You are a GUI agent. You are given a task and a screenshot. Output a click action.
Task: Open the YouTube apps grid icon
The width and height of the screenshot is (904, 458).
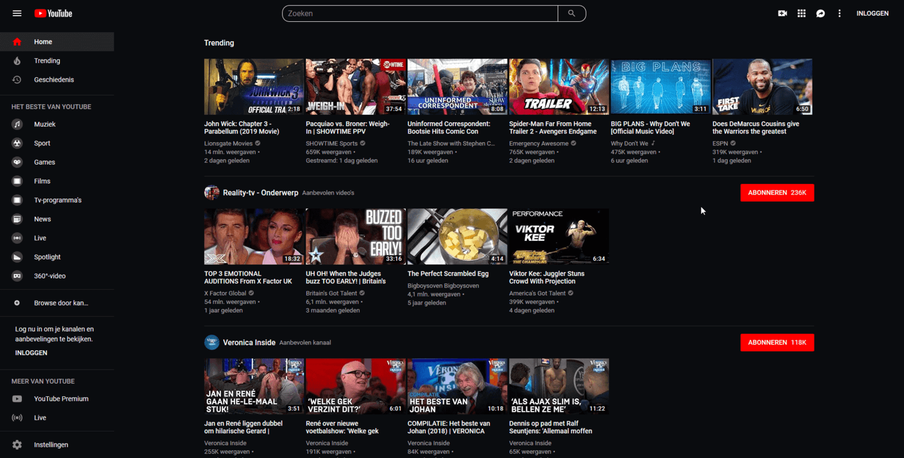[801, 13]
